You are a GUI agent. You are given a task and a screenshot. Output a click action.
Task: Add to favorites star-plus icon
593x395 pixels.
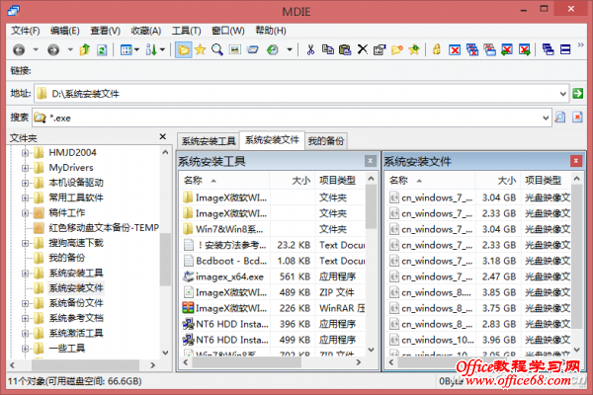(x=414, y=49)
